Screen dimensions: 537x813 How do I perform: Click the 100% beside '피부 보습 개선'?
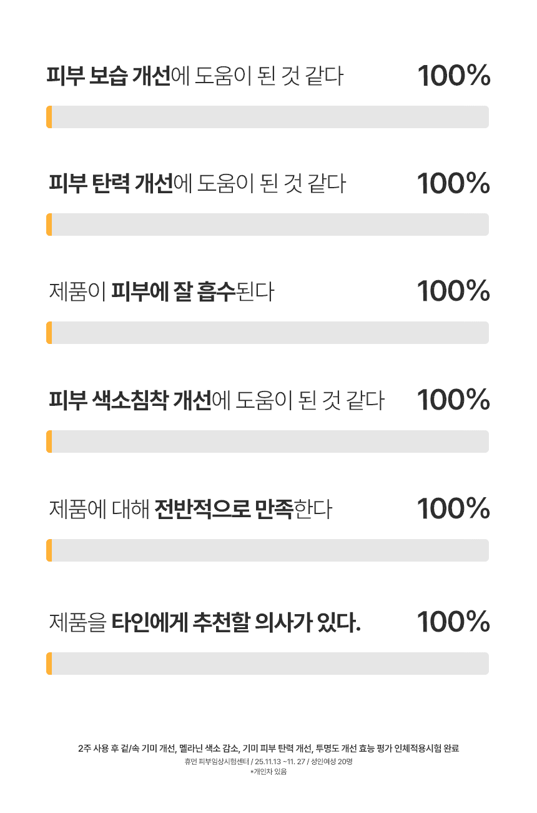[453, 76]
